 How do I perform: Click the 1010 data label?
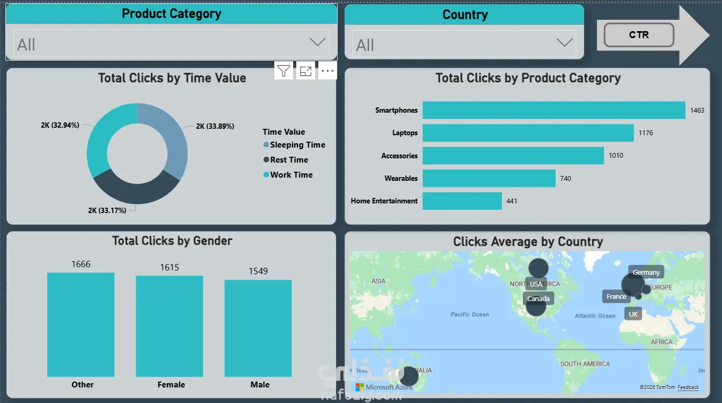(616, 156)
